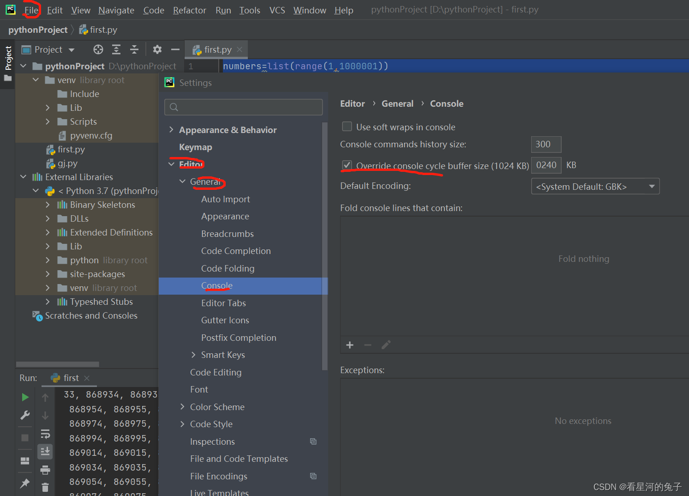Click the trash clear-all icon in Run panel
Viewport: 689px width, 496px height.
point(45,487)
